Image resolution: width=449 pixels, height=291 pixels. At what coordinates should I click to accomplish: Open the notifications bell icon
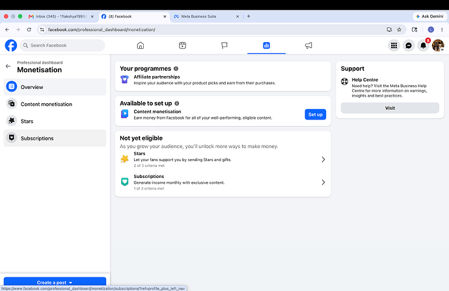(423, 45)
